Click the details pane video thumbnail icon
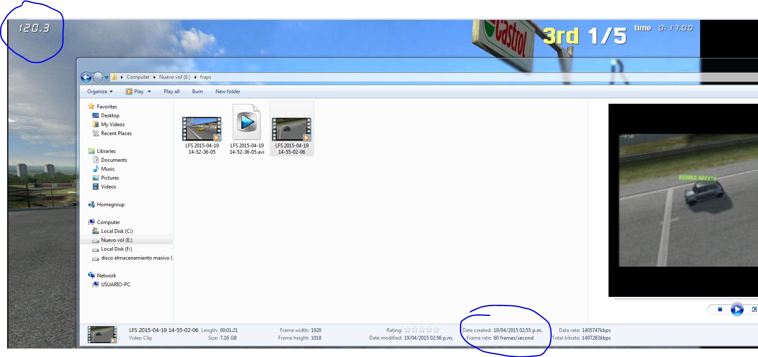The height and width of the screenshot is (357, 758). 102,335
